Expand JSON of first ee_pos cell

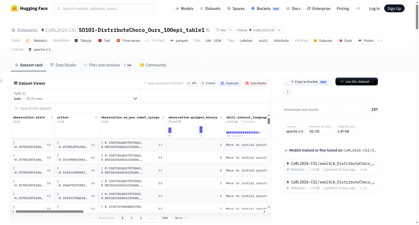point(160,145)
